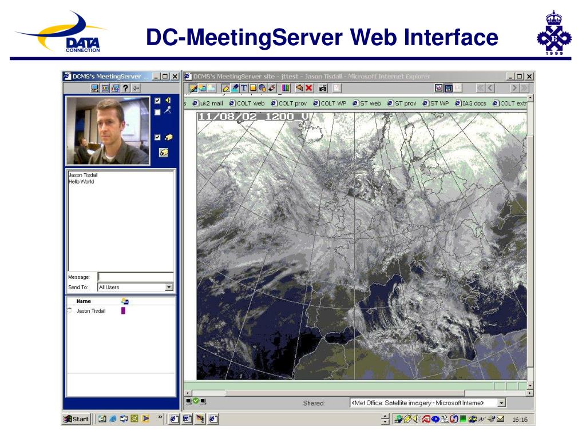Uncheck the speaker audio checkbox
This screenshot has height=439, width=586.
(x=157, y=101)
